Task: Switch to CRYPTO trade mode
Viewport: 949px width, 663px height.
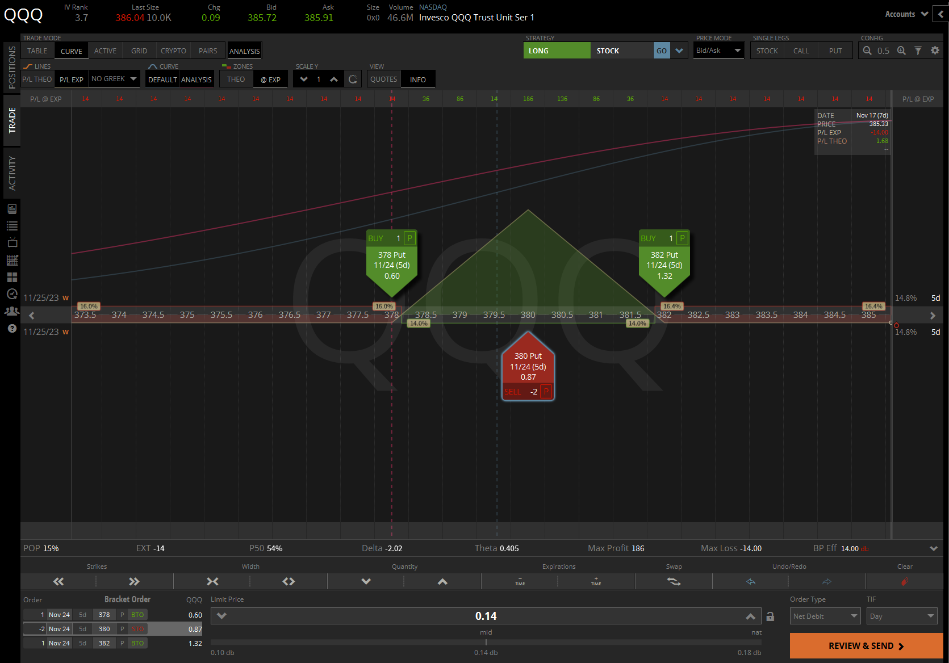Action: pyautogui.click(x=173, y=51)
